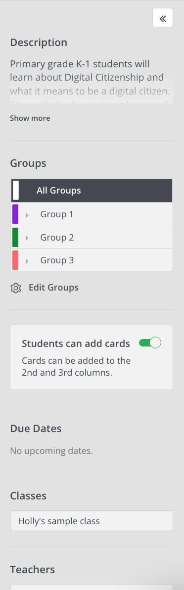Collapse the sidebar with double-chevron icon
Image resolution: width=184 pixels, height=590 pixels.
pos(163,18)
